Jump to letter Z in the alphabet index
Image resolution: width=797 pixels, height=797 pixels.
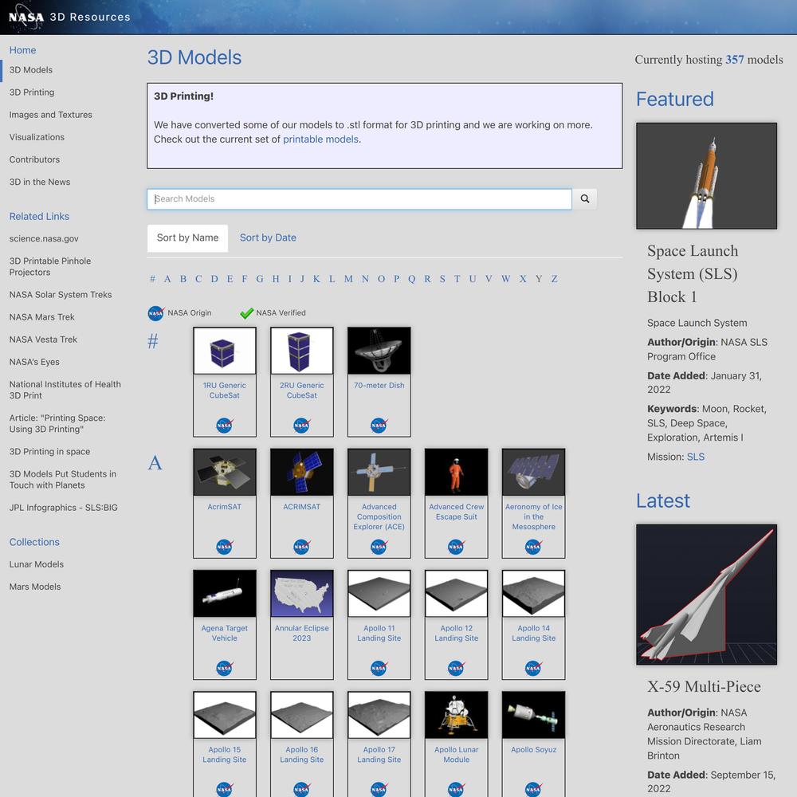pos(554,279)
